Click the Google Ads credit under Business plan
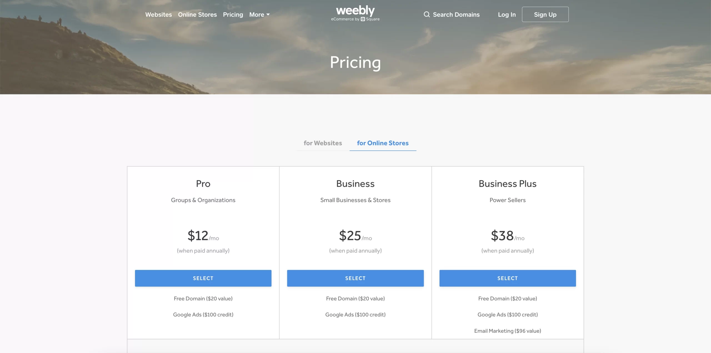 (x=355, y=314)
